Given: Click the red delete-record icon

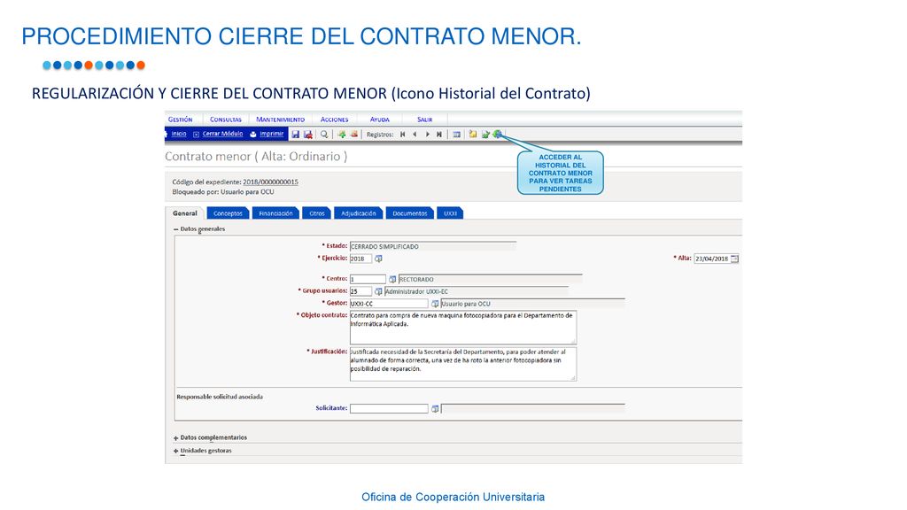Looking at the screenshot, I should click(354, 135).
